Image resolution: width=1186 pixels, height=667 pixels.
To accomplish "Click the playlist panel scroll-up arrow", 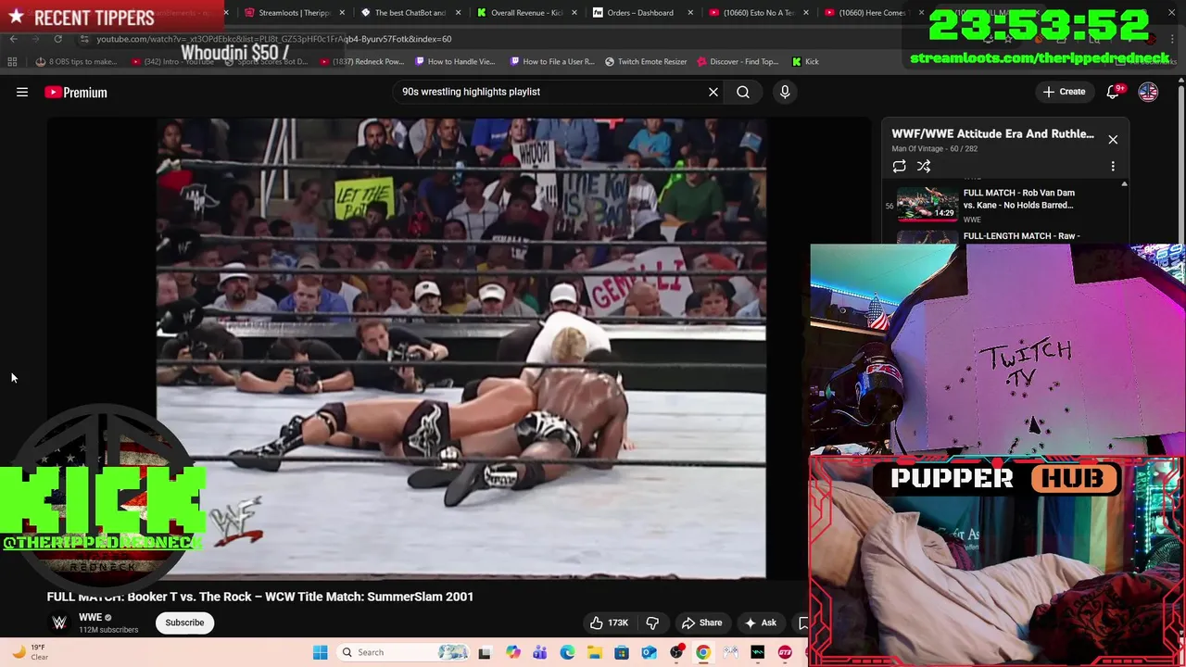I will click(1124, 184).
